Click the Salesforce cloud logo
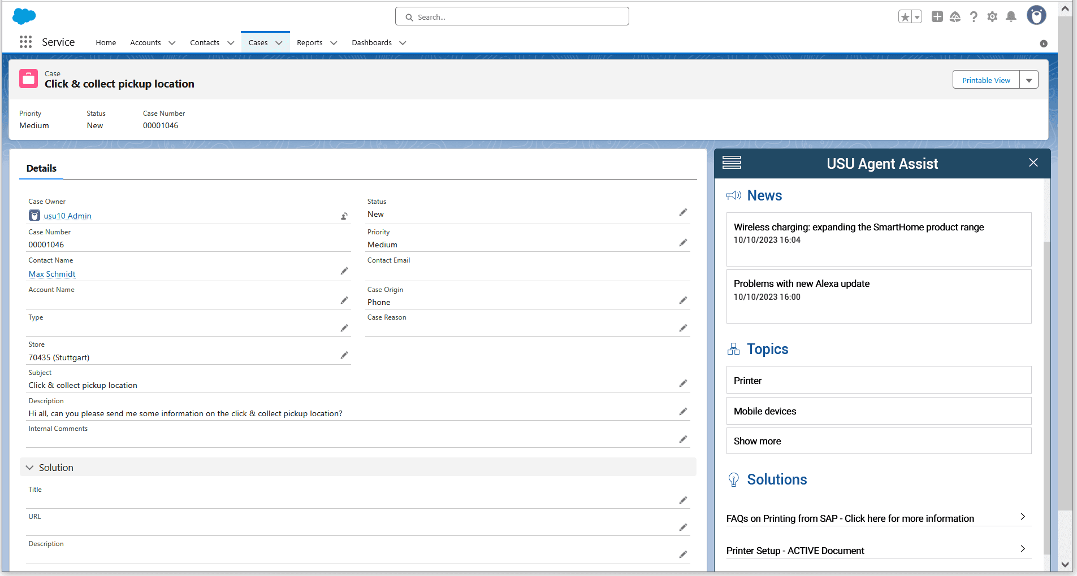 tap(24, 16)
